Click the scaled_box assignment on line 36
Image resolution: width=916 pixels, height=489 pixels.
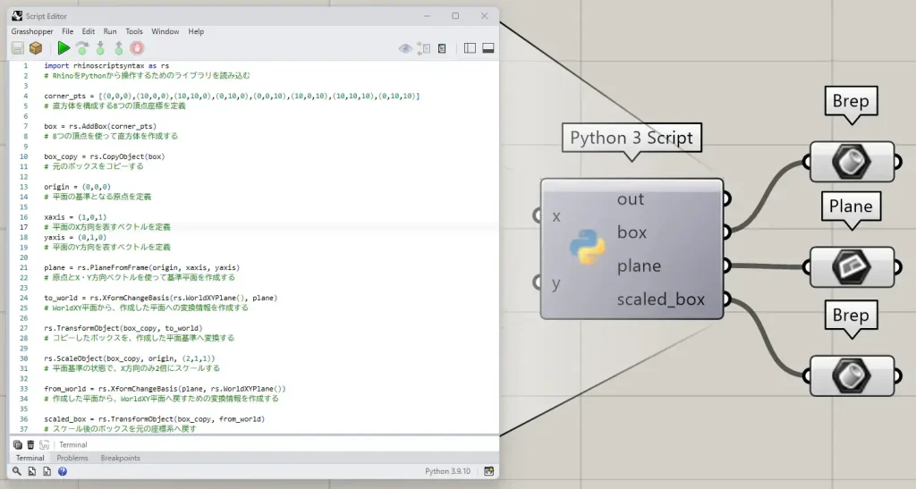tap(154, 419)
